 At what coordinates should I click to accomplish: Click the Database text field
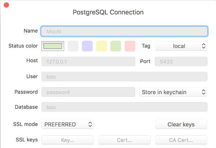coord(124,107)
